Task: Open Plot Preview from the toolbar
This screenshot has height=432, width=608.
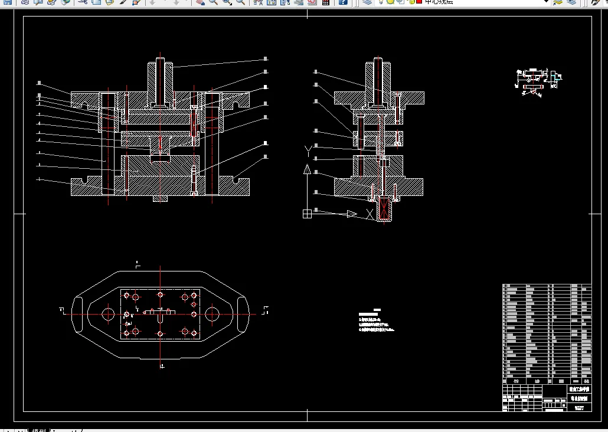Action: (x=38, y=2)
